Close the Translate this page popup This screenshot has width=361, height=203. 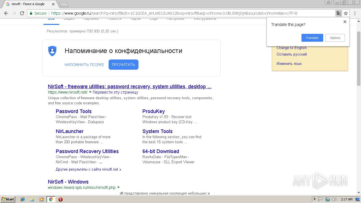[345, 22]
